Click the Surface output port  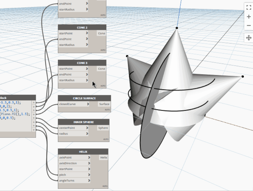pyautogui.click(x=104, y=104)
